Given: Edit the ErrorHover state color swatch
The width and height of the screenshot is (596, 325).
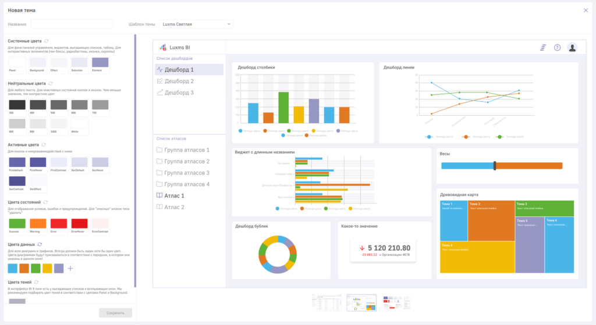Looking at the screenshot, I should tap(79, 224).
